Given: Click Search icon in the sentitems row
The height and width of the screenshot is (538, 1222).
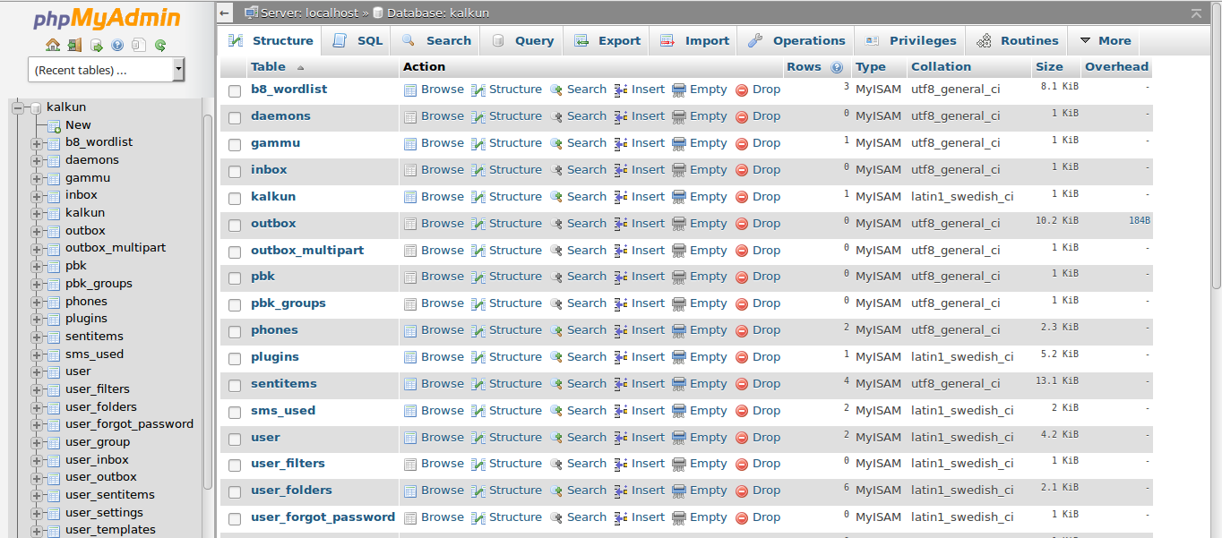Looking at the screenshot, I should pos(556,384).
